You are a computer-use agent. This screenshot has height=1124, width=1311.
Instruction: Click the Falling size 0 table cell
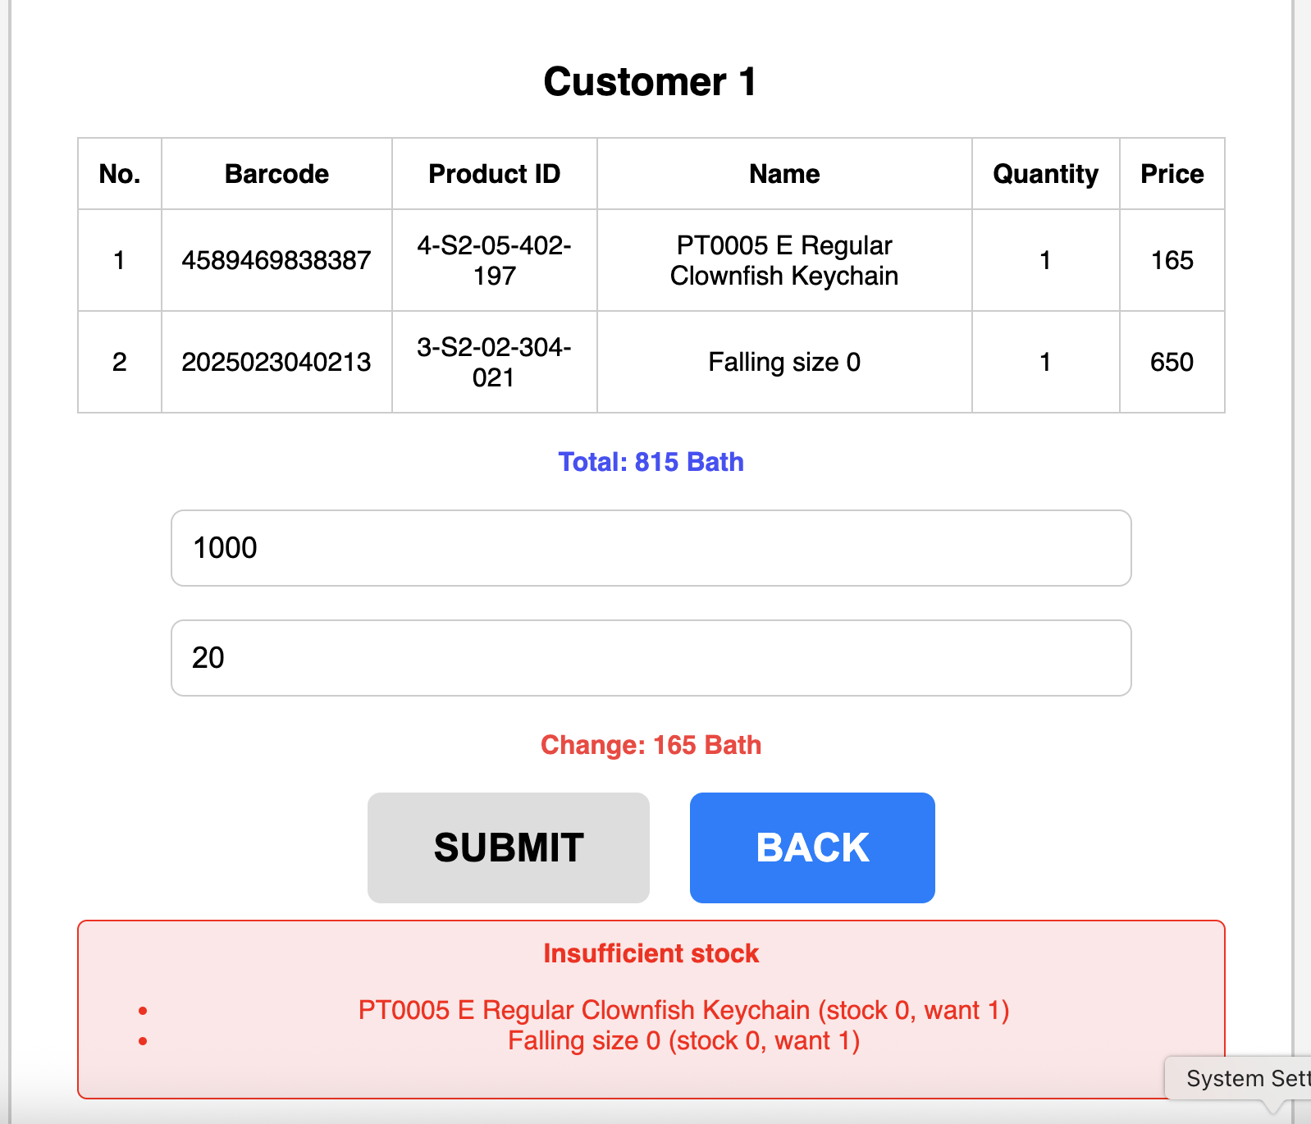coord(783,363)
